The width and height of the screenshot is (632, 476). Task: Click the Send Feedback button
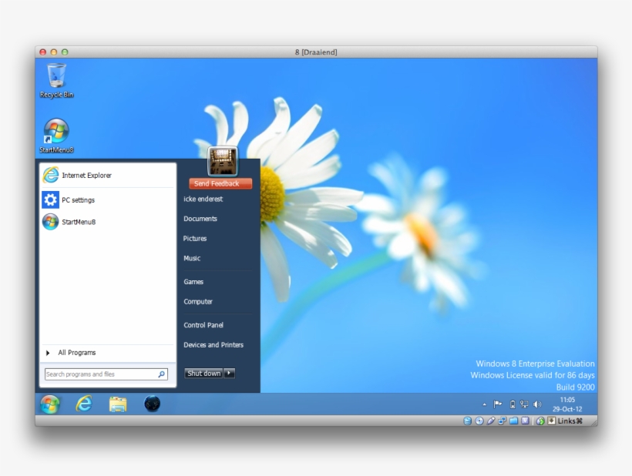pyautogui.click(x=219, y=183)
